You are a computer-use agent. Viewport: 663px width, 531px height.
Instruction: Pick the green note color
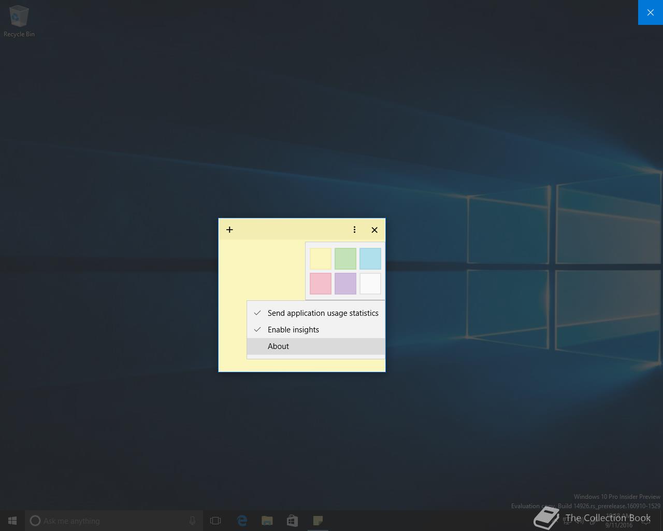(345, 259)
